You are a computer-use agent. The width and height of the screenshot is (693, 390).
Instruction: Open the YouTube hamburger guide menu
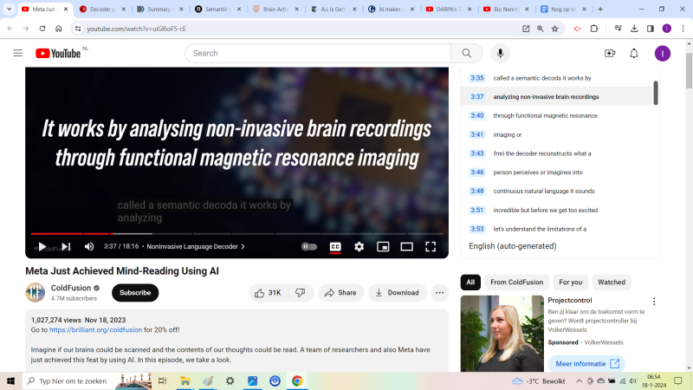click(x=17, y=53)
